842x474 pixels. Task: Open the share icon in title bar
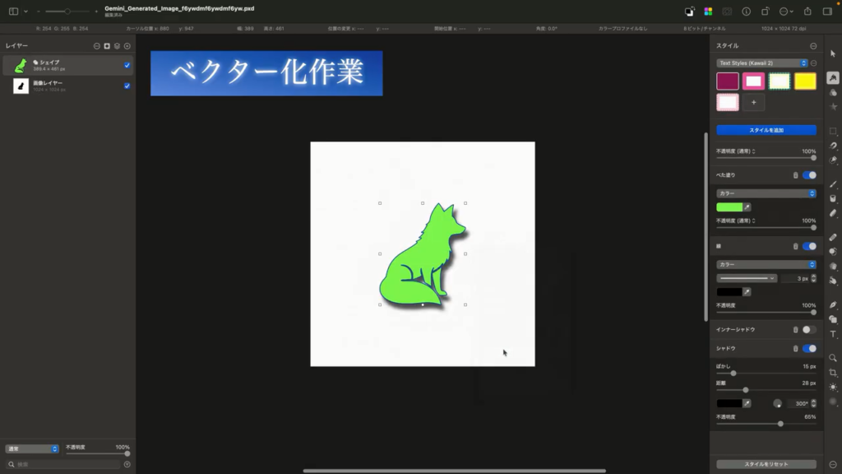coord(807,12)
